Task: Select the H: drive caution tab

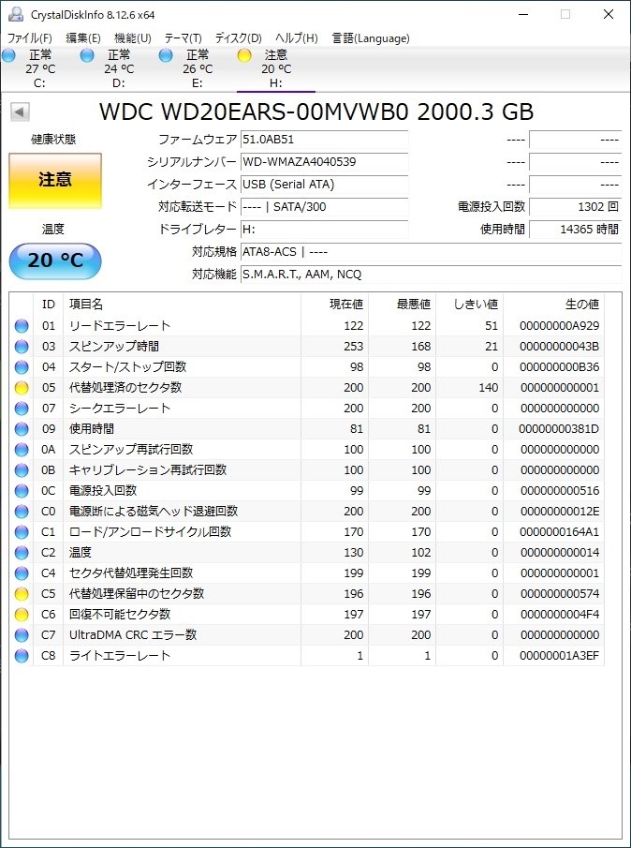Action: (x=275, y=69)
